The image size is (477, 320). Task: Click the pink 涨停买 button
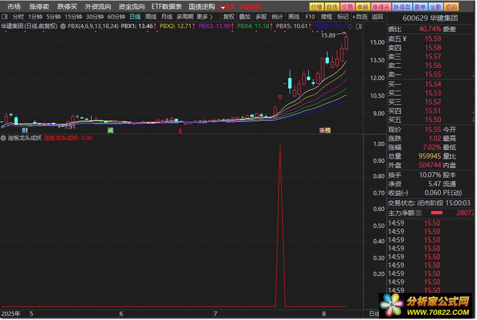coord(381,7)
